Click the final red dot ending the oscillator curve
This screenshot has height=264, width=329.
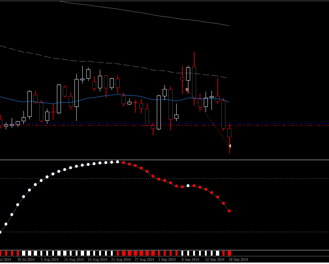(229, 211)
